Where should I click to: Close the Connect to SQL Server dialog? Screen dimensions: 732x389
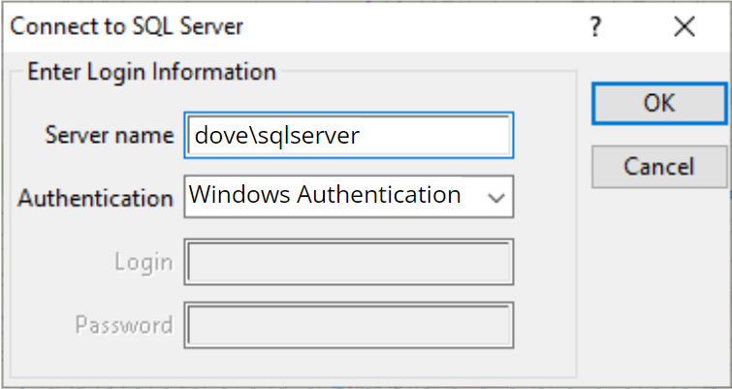[684, 27]
